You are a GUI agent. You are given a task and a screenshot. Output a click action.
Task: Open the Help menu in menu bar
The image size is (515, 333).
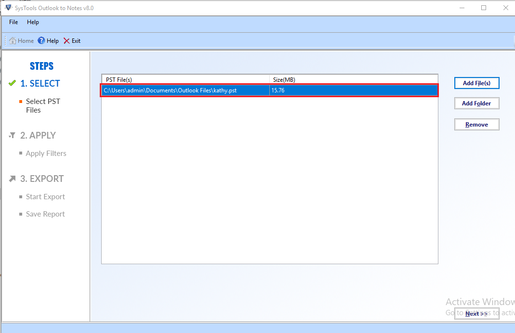33,22
